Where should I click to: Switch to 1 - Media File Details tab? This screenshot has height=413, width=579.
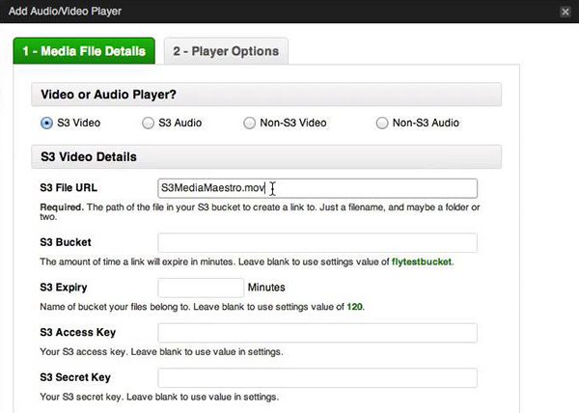pos(84,51)
